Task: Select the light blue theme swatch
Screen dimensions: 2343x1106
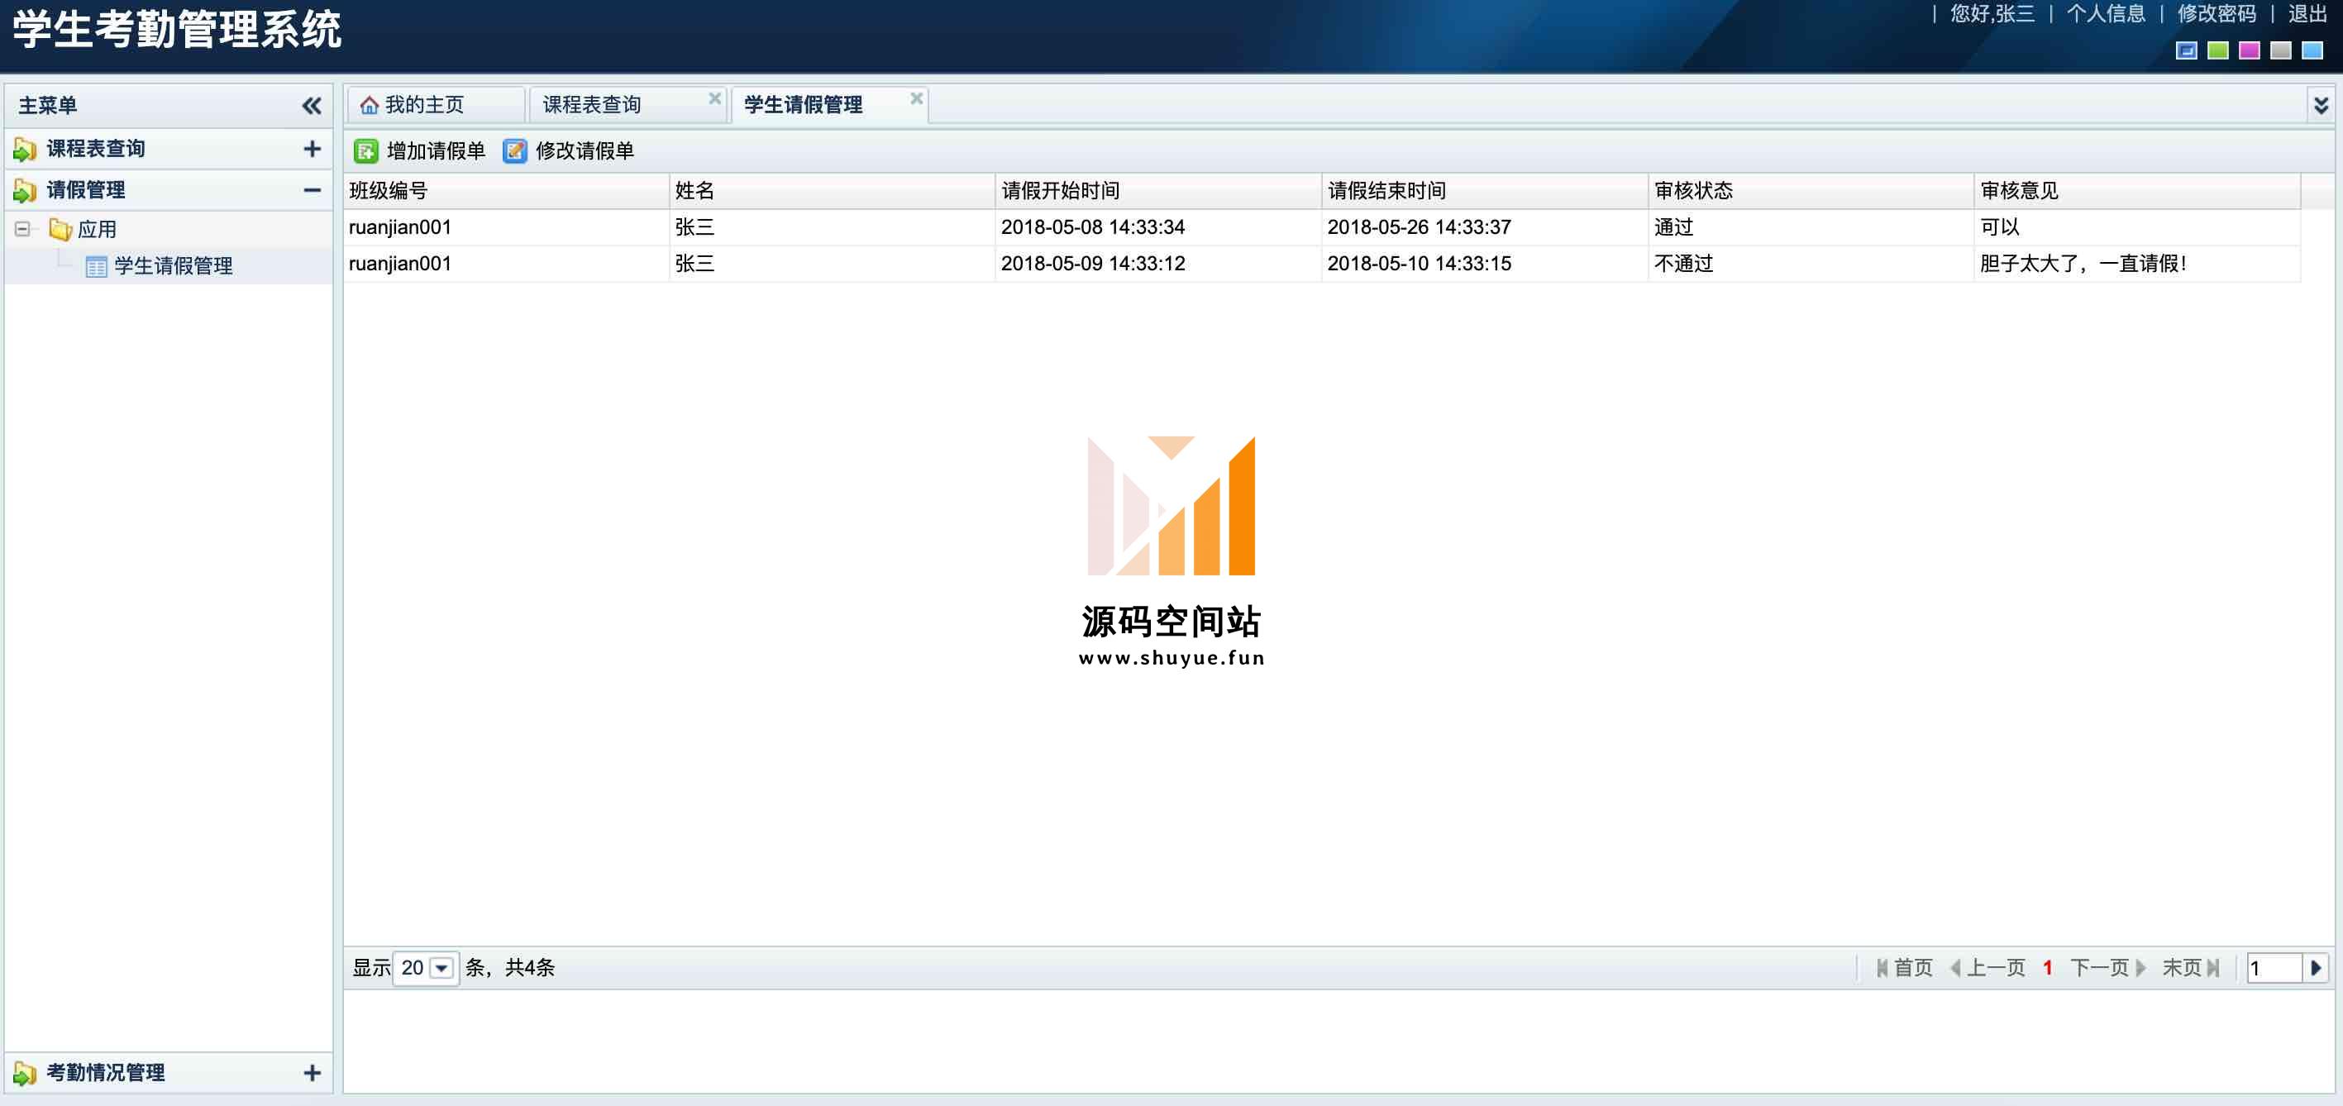Action: pyautogui.click(x=2312, y=51)
